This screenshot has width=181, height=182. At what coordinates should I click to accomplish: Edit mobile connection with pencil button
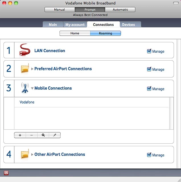click(55, 135)
